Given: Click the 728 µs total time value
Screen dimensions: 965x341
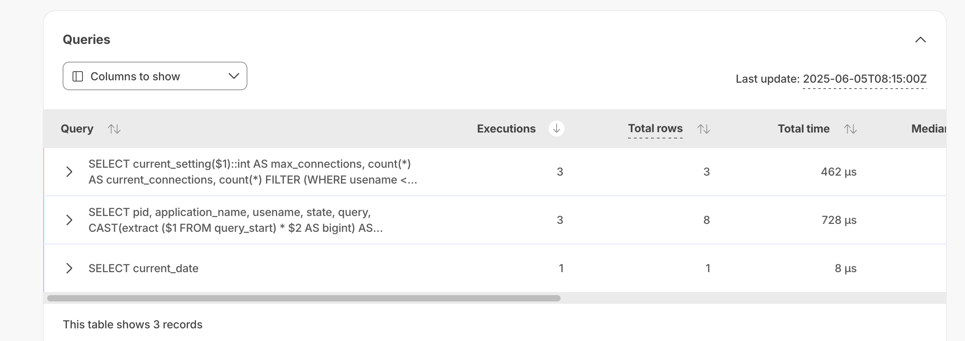Looking at the screenshot, I should 839,220.
